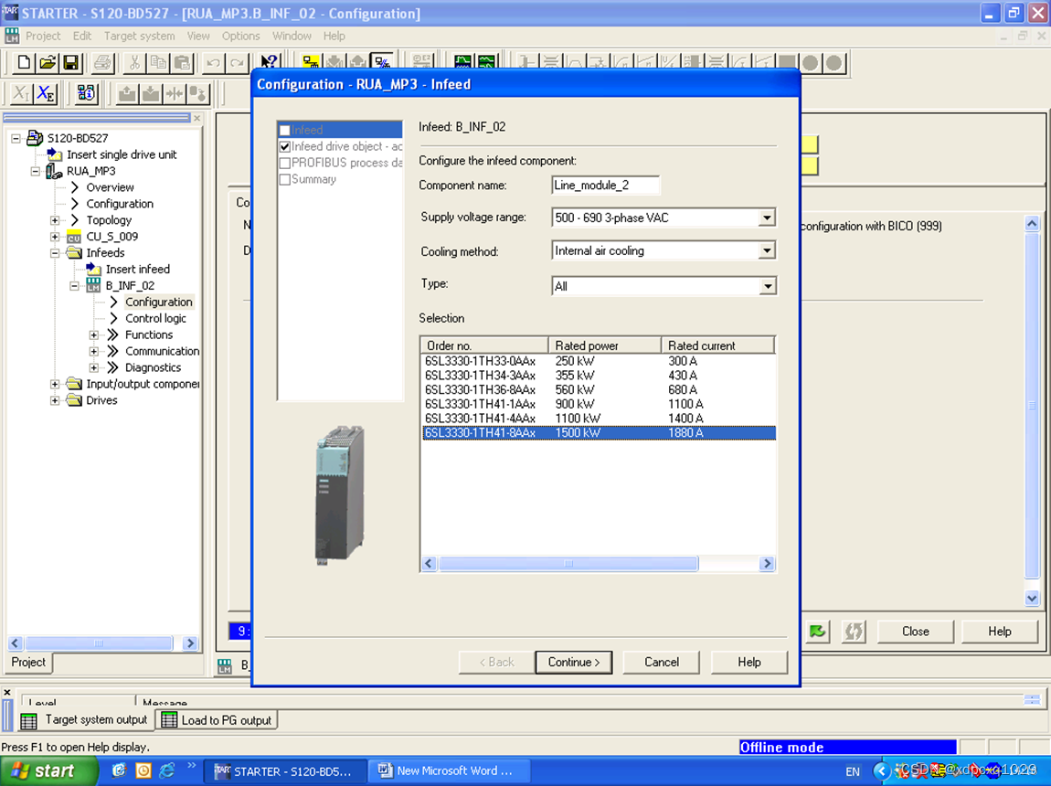Click the Open project folder icon
The image size is (1051, 786).
click(x=47, y=63)
